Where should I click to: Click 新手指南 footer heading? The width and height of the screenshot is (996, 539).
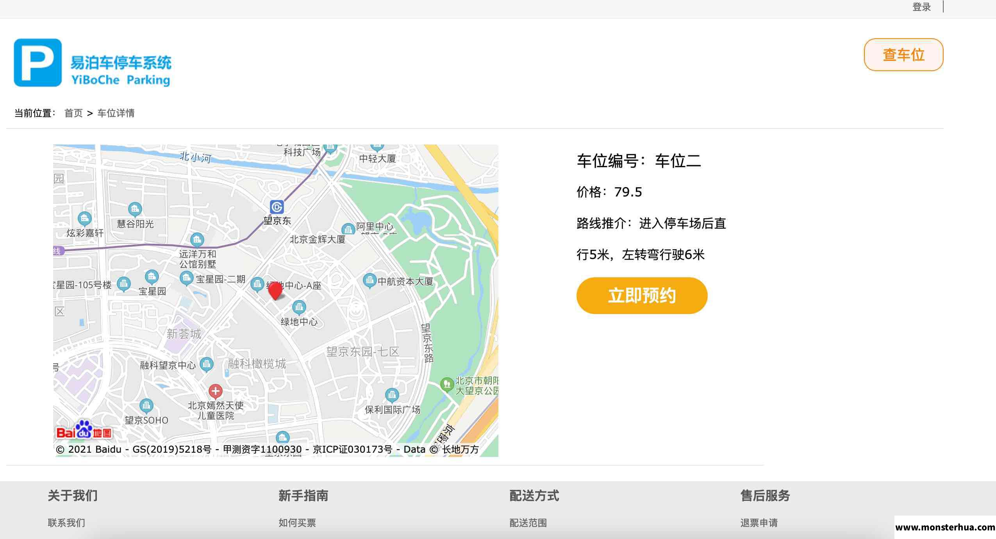(303, 495)
